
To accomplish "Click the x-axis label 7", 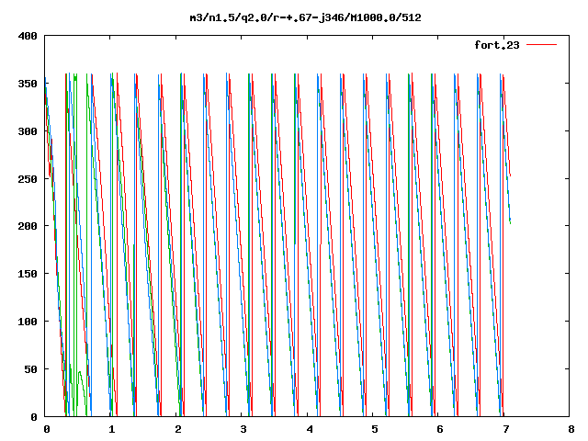I will 506,429.
